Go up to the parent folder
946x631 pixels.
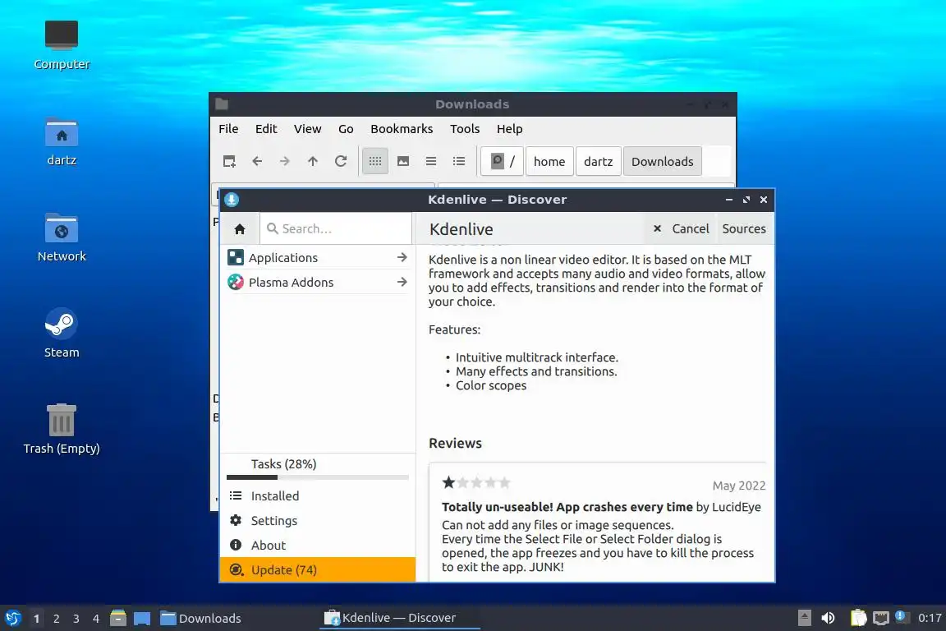click(x=313, y=161)
